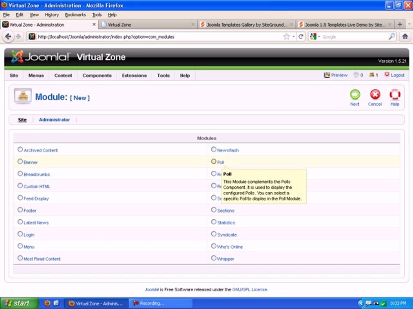The height and width of the screenshot is (309, 413).
Task: Select the Banner radio button
Action: coord(20,162)
